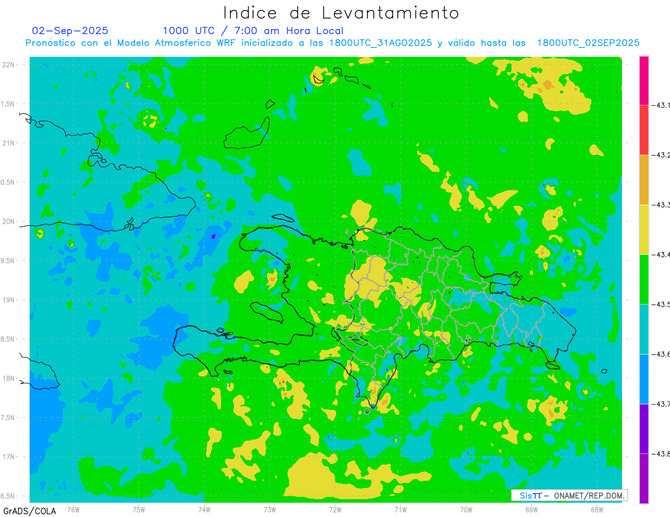The width and height of the screenshot is (670, 517).
Task: Pick the cyan legend color swatch
Action: (x=644, y=329)
